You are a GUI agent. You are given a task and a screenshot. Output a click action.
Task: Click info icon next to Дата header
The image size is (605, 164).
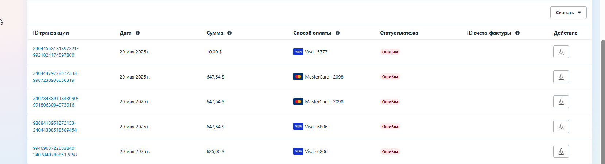(137, 33)
